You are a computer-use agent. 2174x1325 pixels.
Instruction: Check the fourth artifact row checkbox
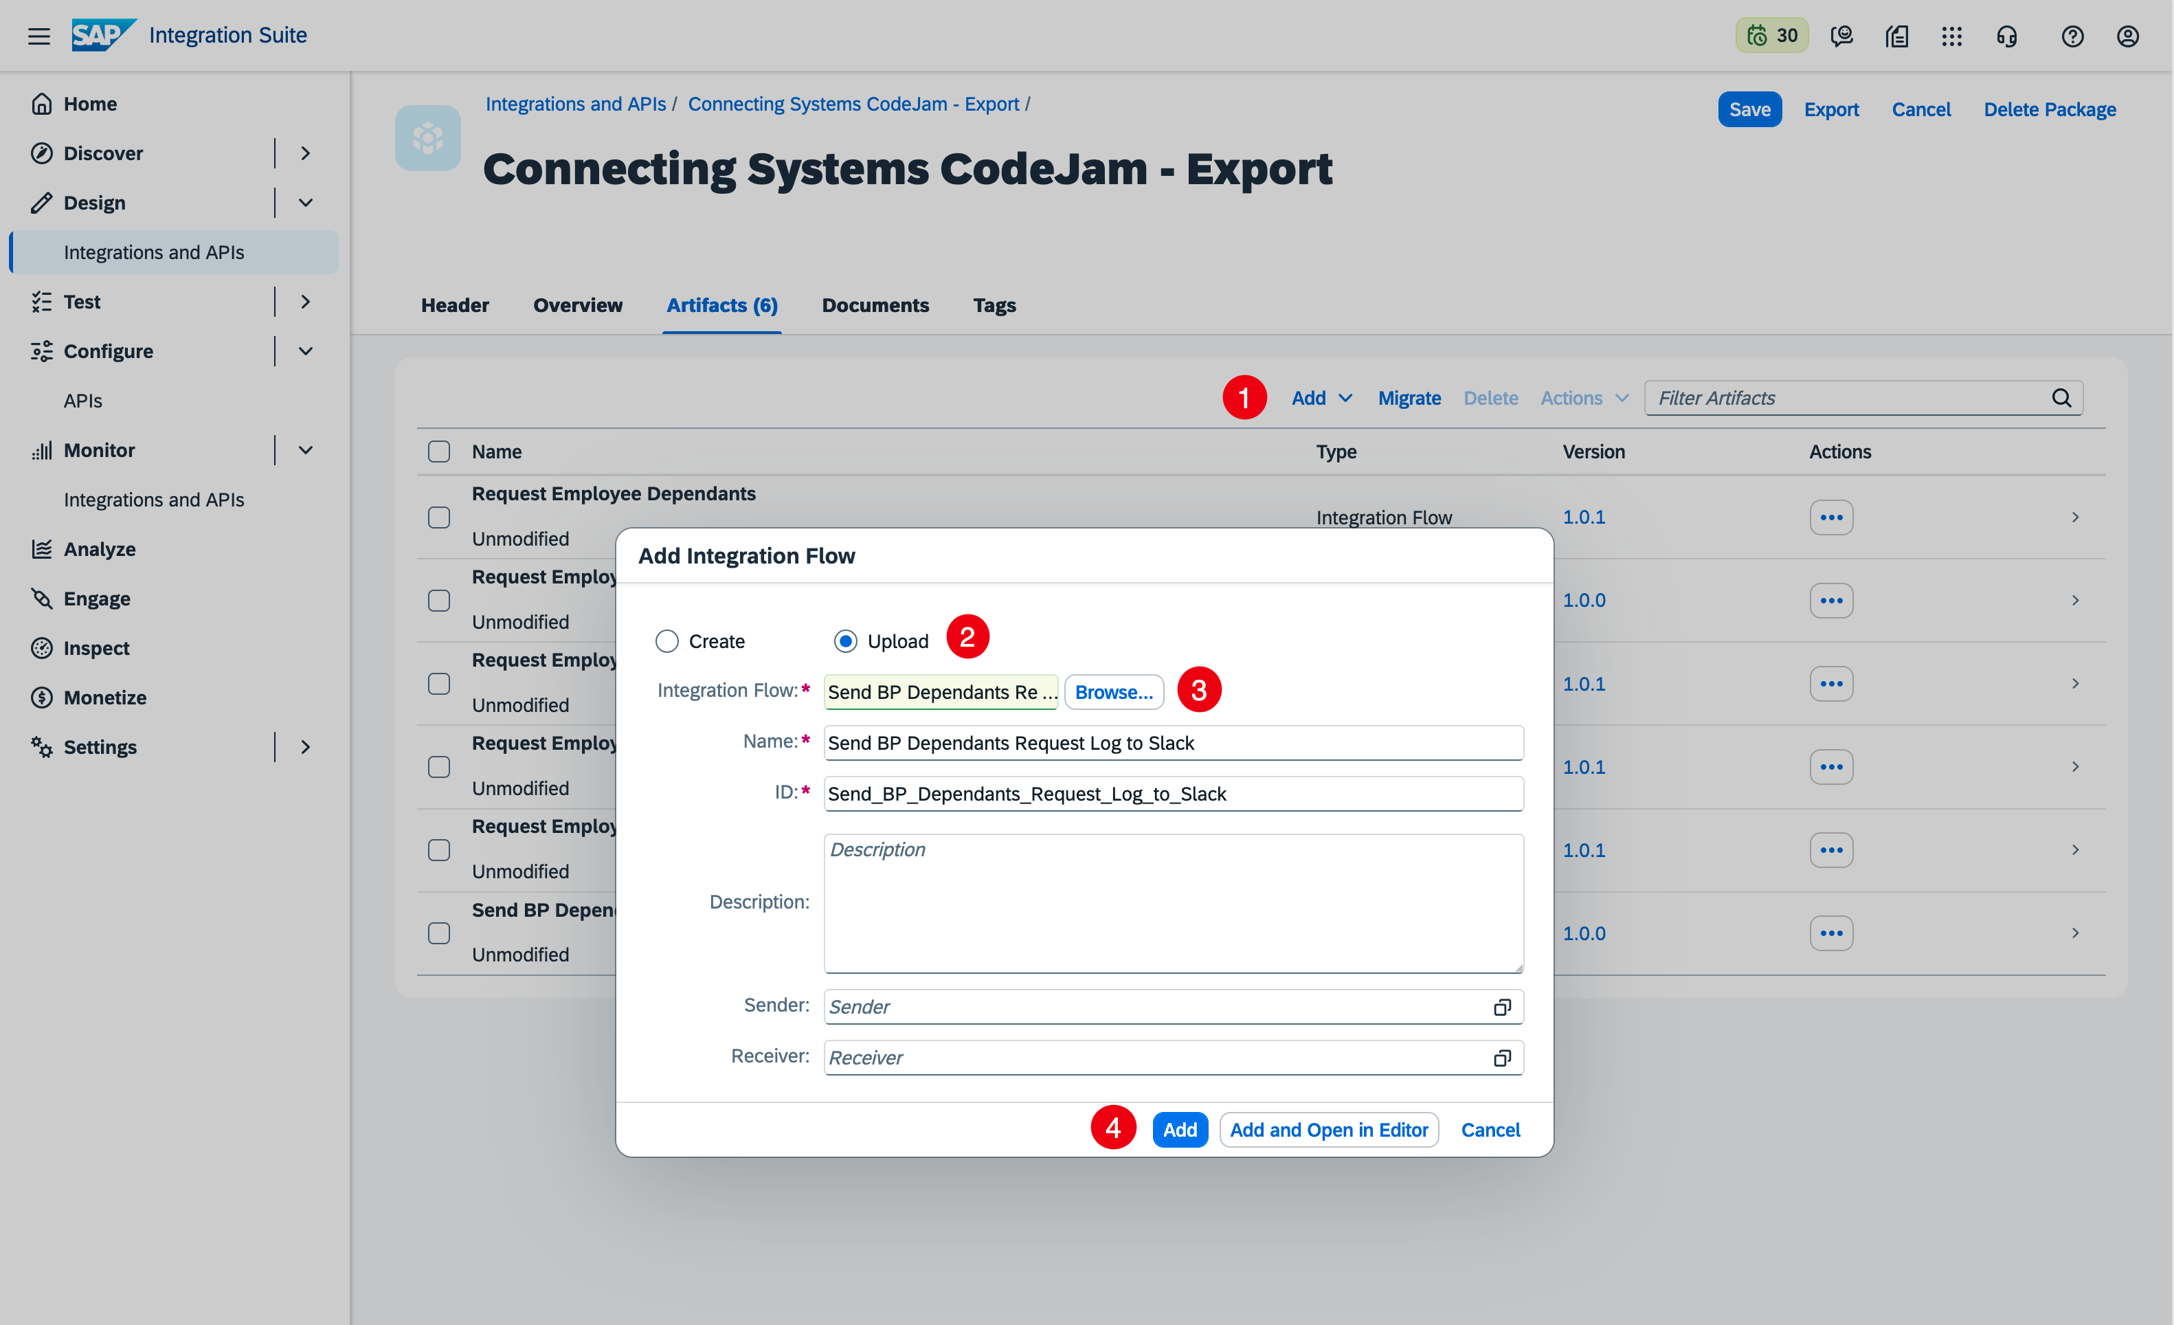[438, 766]
